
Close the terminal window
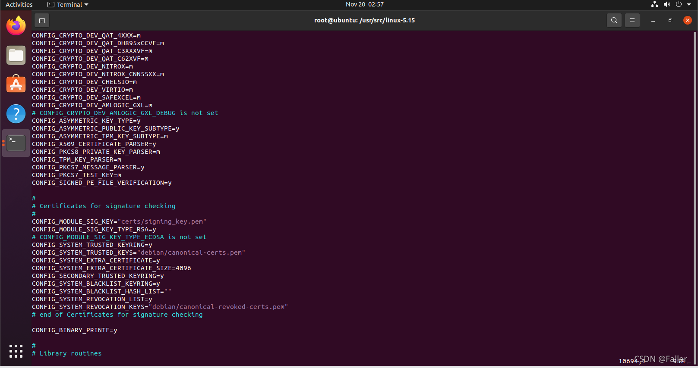pos(688,20)
